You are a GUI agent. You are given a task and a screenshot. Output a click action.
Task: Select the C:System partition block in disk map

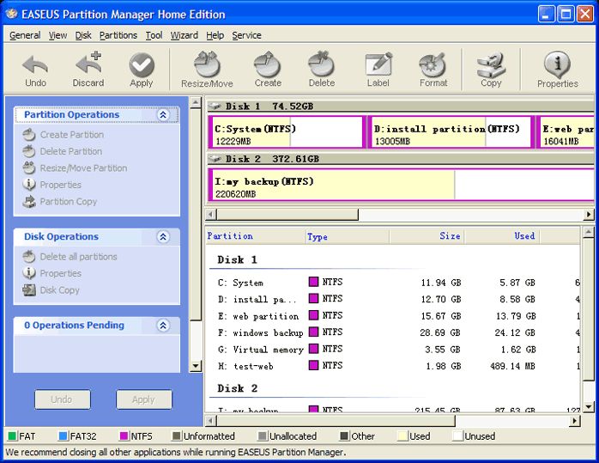[x=287, y=132]
